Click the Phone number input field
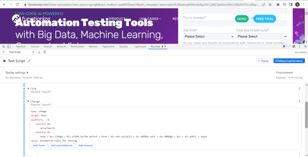Image resolution: width=308 pixels, height=157 pixels. coord(208,23)
